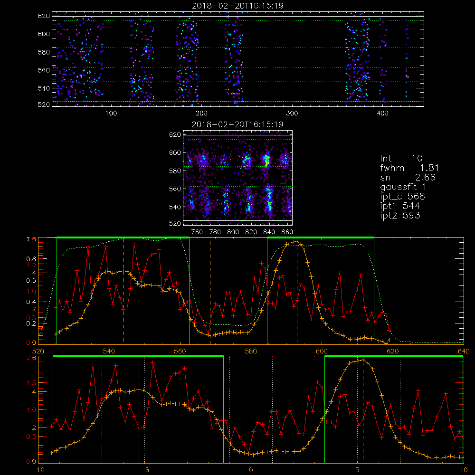Select the 'Int 10' readout

pos(401,159)
